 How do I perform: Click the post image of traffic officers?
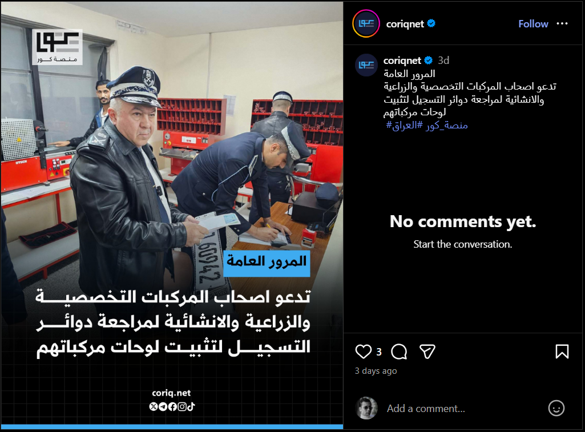[x=172, y=215]
